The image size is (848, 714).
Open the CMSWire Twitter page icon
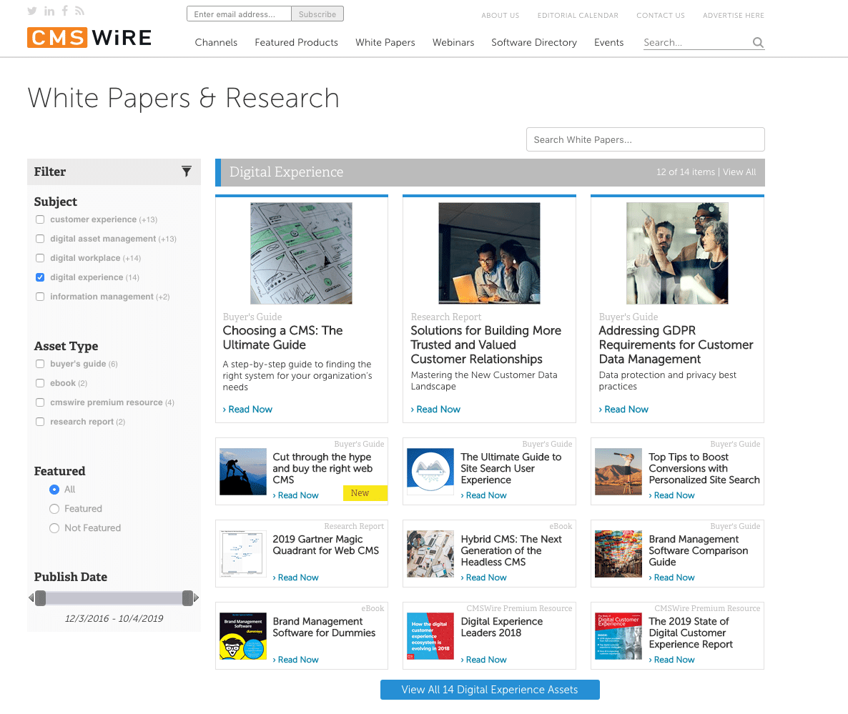pos(32,11)
